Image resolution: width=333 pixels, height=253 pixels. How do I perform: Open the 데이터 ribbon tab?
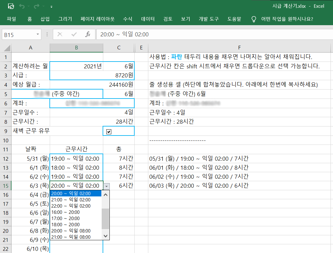tap(148, 19)
